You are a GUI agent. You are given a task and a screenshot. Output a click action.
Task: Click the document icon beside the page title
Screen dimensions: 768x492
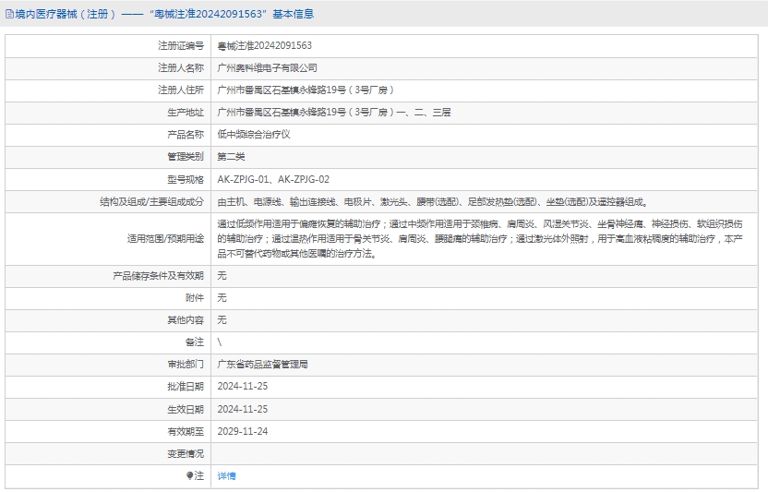(x=9, y=14)
